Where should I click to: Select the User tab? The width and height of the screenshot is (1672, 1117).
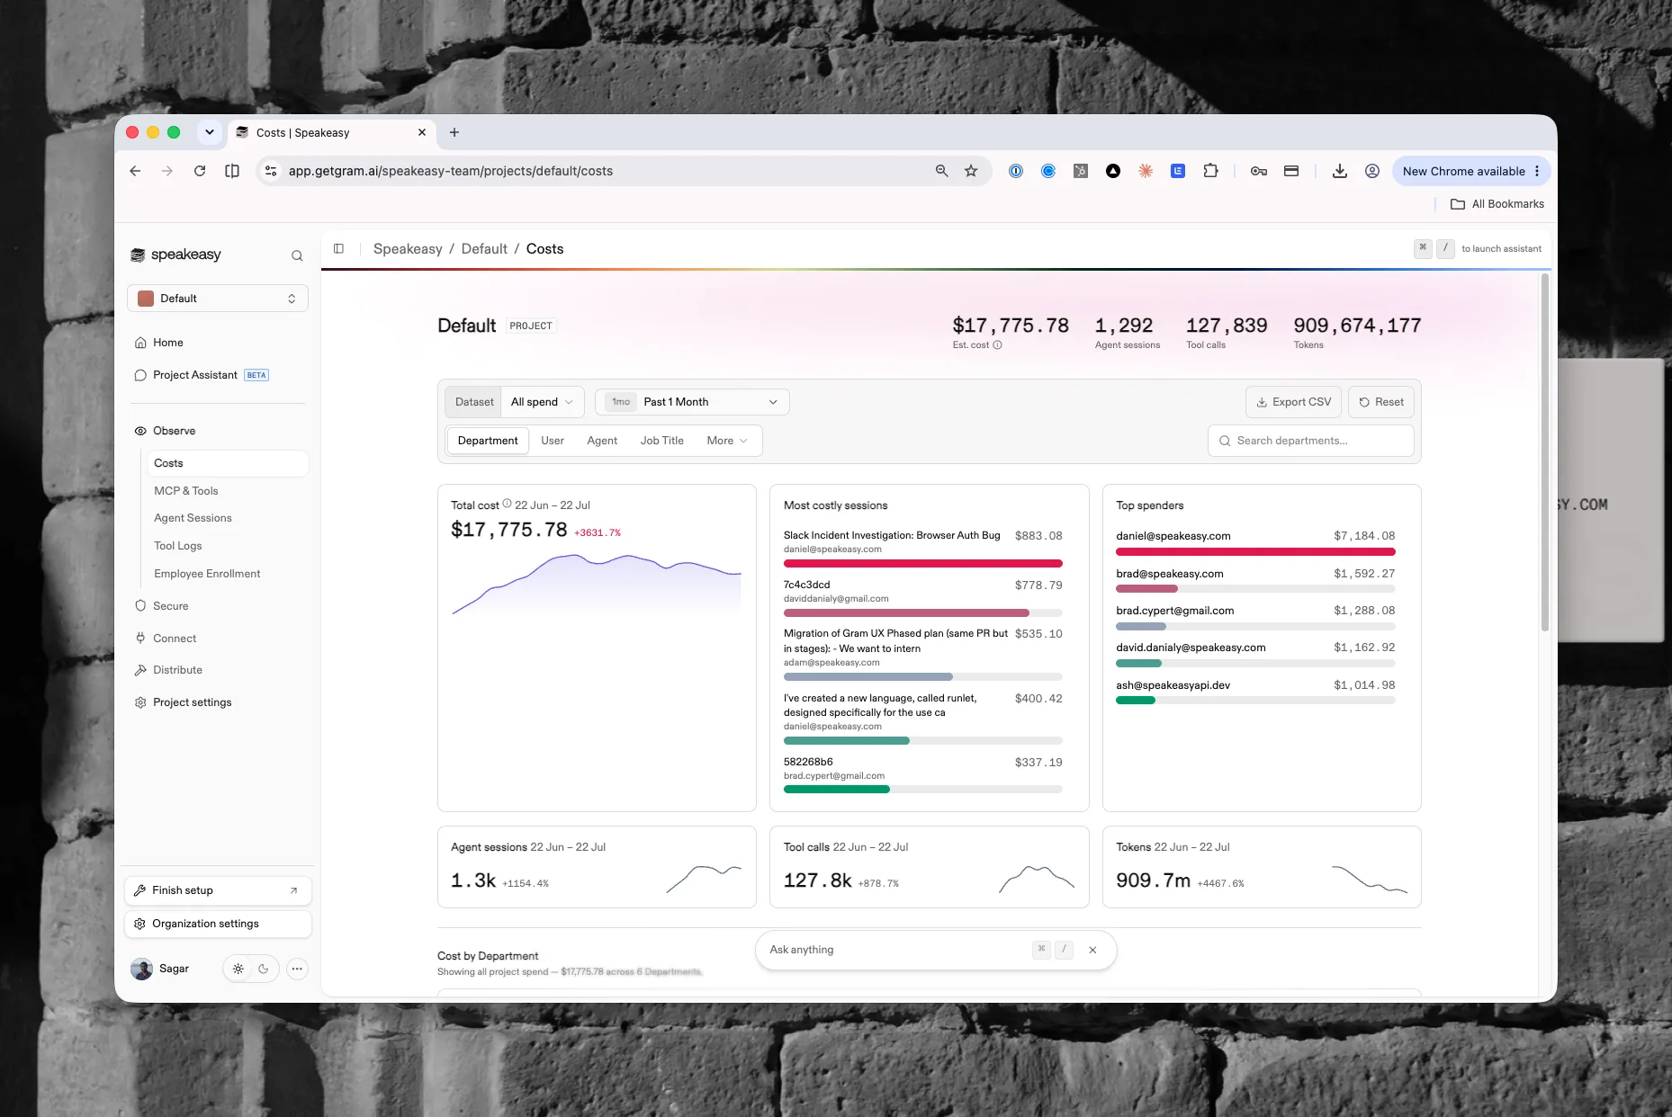tap(553, 441)
